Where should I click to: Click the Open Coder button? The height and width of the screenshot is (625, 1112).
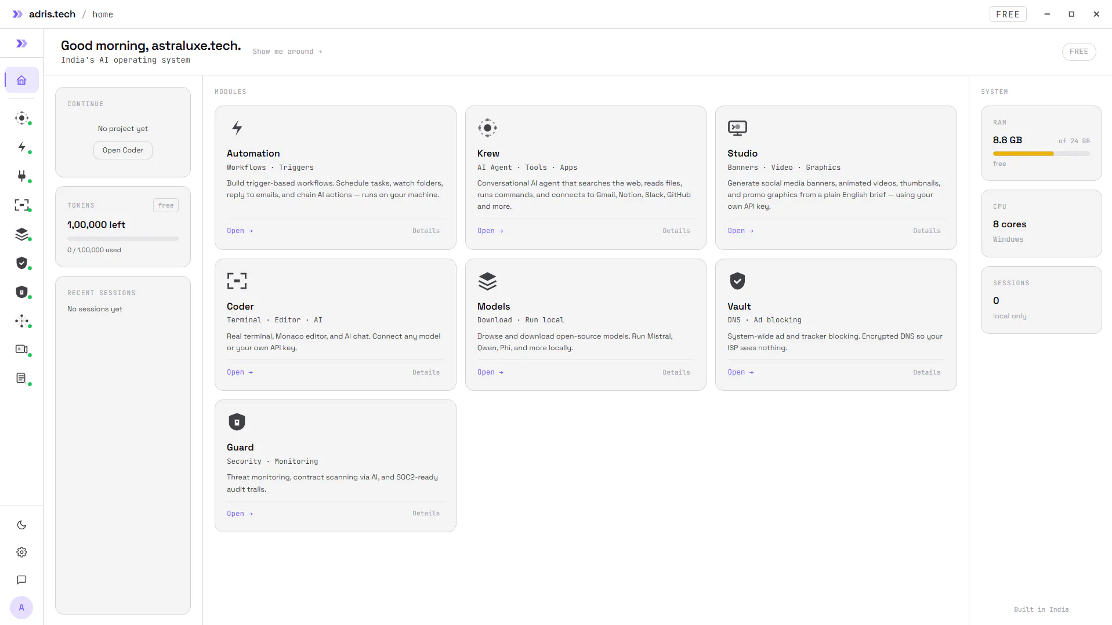point(123,150)
